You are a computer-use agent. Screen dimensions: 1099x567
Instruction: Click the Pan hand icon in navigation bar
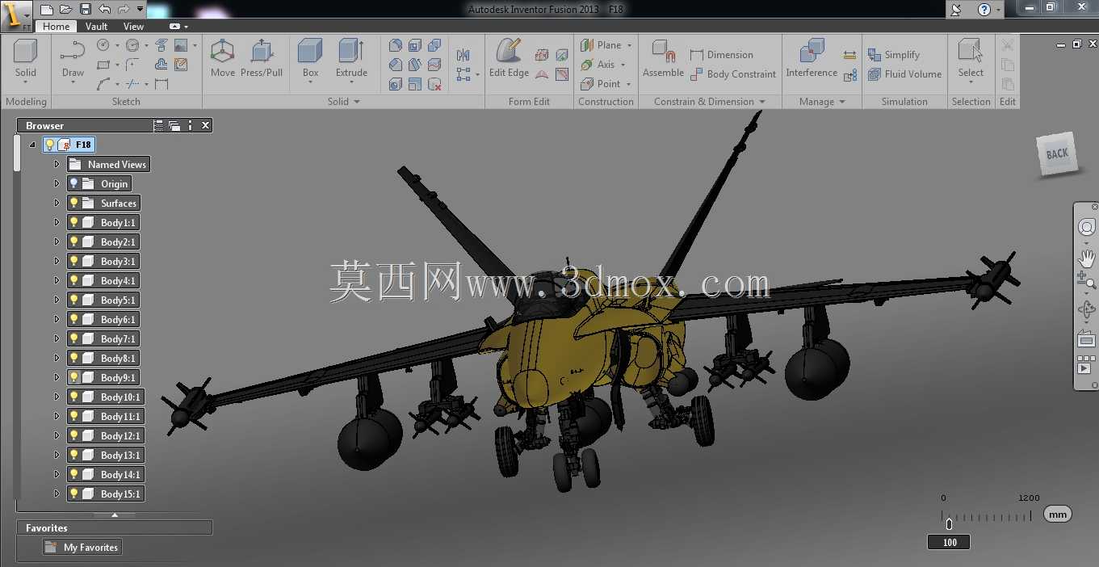[1087, 258]
